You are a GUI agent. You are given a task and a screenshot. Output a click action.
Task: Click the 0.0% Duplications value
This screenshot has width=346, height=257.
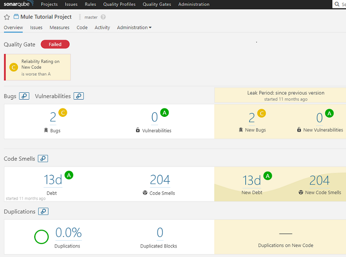pos(68,232)
